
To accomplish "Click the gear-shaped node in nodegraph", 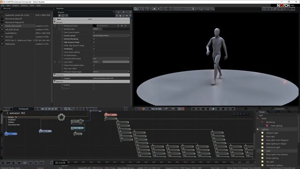I will pos(61,117).
